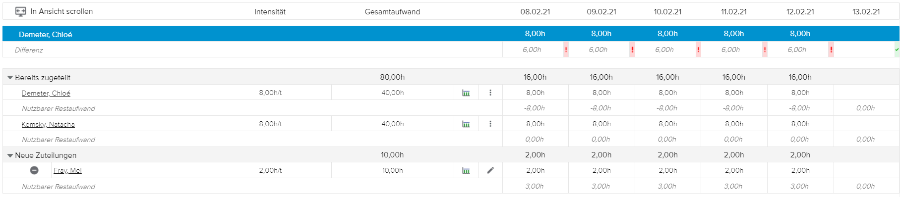This screenshot has height=197, width=900.
Task: Open Fray, Mel resource link
Action: coord(67,170)
